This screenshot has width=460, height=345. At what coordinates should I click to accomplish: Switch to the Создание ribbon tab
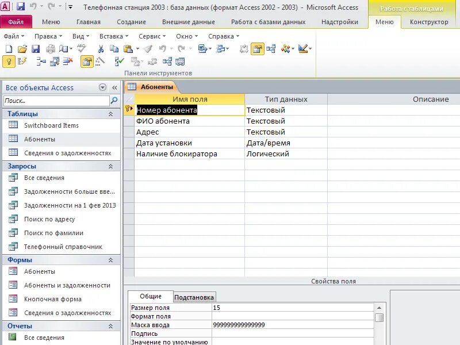131,22
